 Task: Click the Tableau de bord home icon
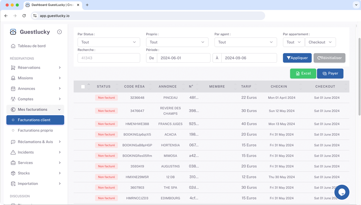(x=13, y=46)
